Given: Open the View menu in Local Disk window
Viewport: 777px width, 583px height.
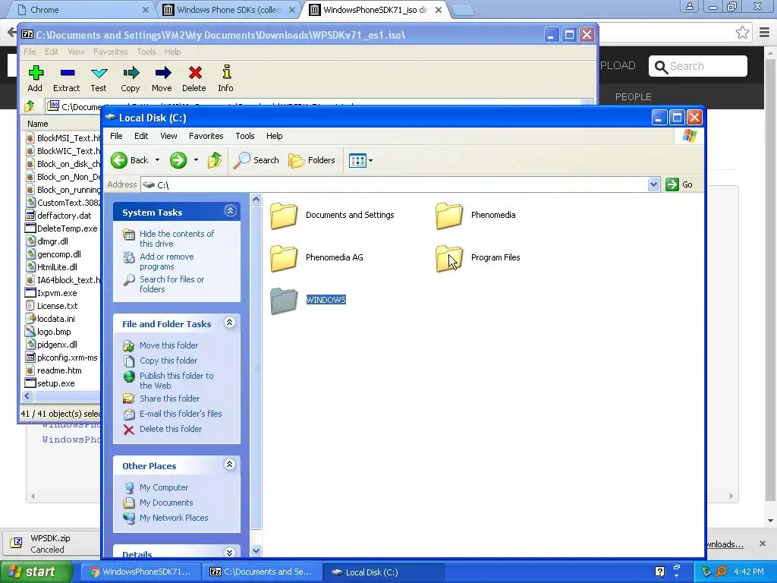Looking at the screenshot, I should [x=168, y=136].
